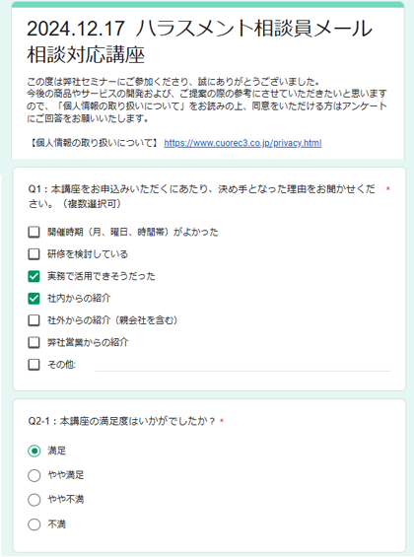Pick the やや不満 radio option
This screenshot has width=414, height=557.
coord(34,500)
